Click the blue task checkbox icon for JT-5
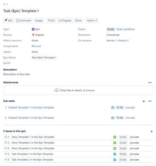 (115, 154)
